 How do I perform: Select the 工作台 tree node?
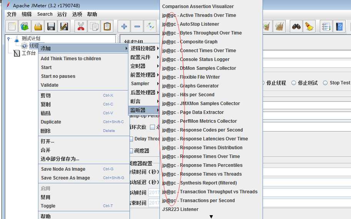pos(28,53)
